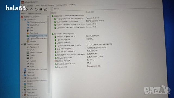
Task: Click the Refresh toolbar icon
Action: click(36, 9)
